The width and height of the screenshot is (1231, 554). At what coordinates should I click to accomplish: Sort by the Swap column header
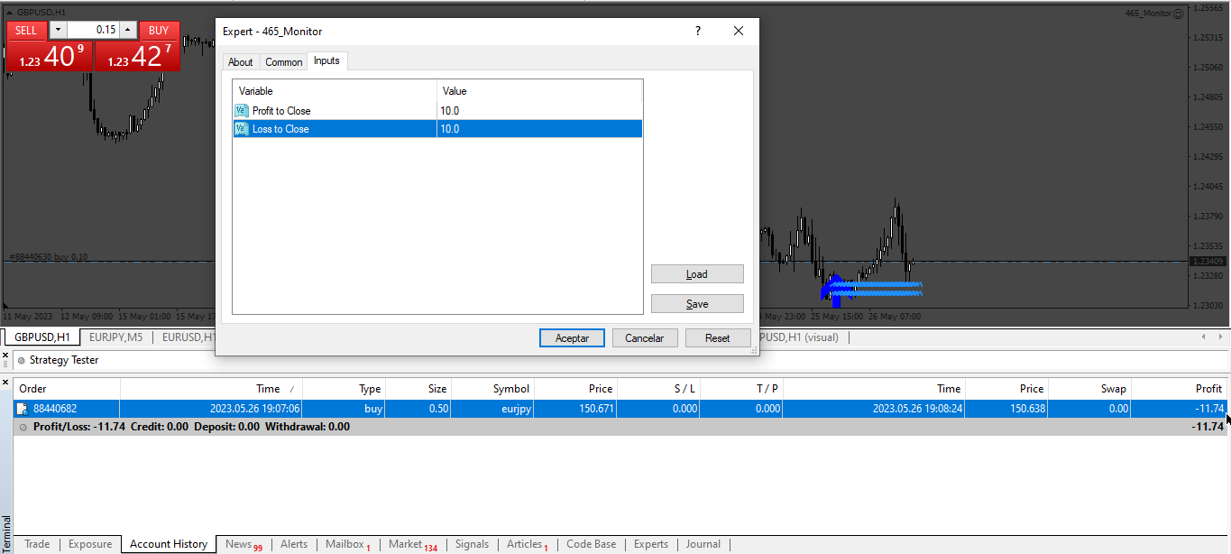[1089, 389]
